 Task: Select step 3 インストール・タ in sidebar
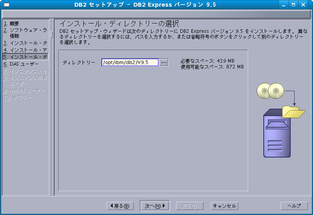click(x=25, y=43)
